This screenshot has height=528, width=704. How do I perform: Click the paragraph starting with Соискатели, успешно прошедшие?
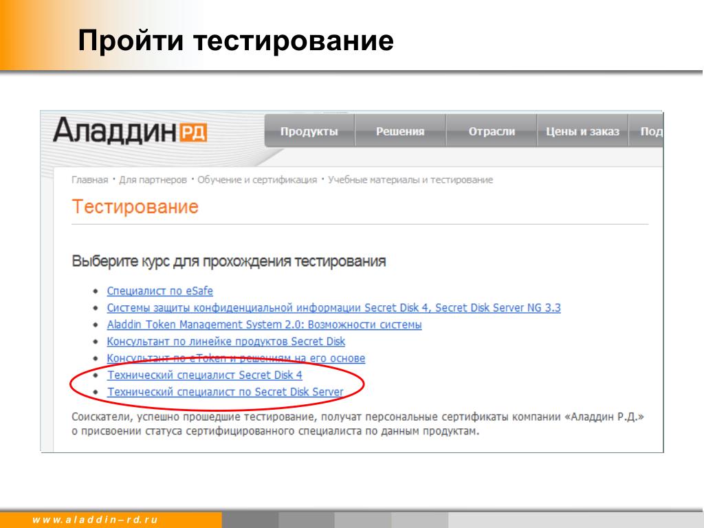(x=357, y=423)
